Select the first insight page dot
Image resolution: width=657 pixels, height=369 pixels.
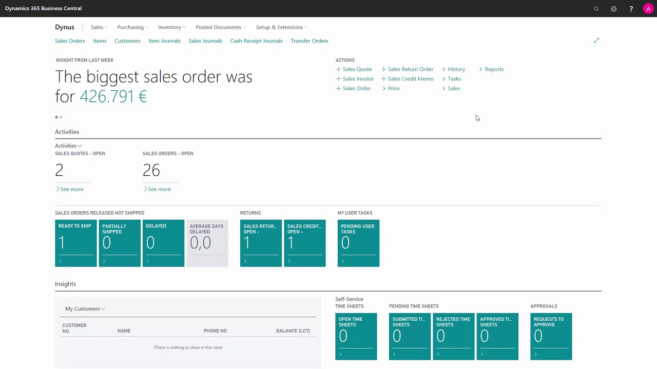(56, 117)
